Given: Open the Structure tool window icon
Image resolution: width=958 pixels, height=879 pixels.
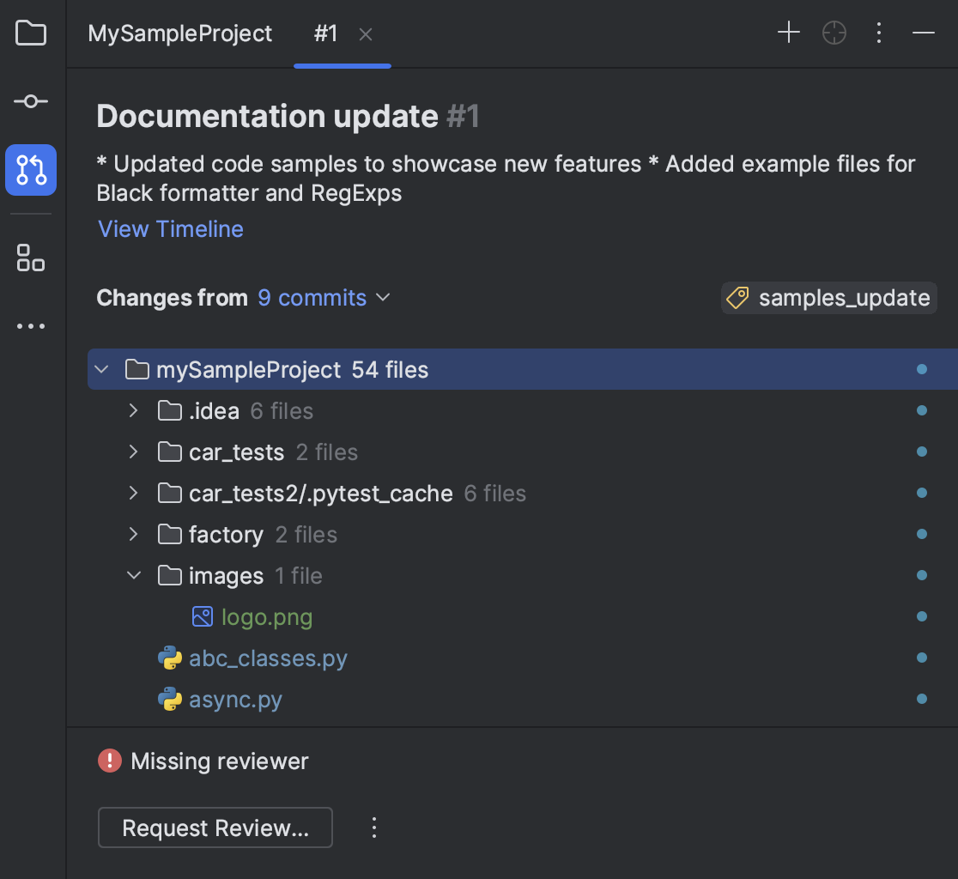Looking at the screenshot, I should (30, 258).
